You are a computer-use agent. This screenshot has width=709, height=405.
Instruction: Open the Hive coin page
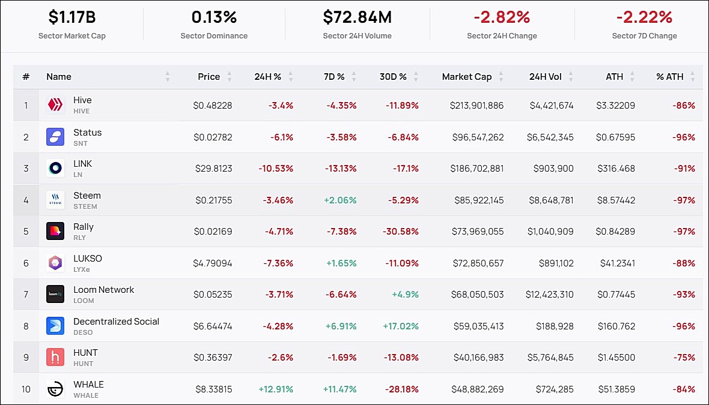pyautogui.click(x=82, y=100)
